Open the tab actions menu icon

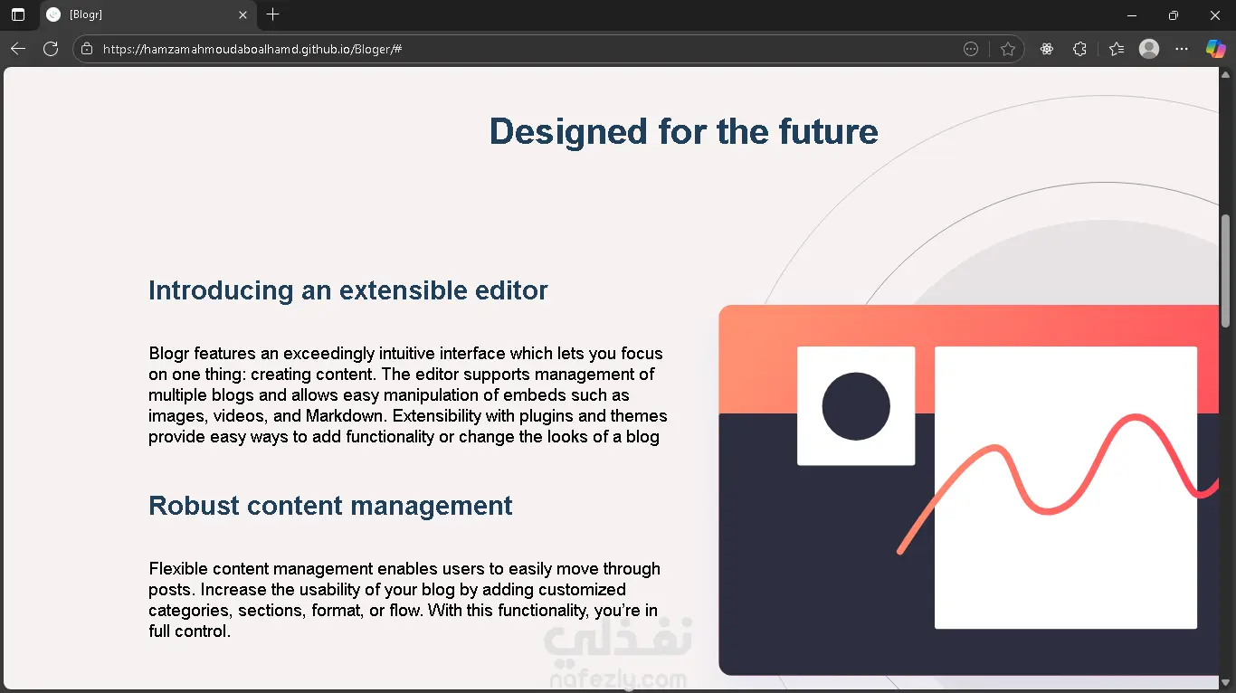18,14
